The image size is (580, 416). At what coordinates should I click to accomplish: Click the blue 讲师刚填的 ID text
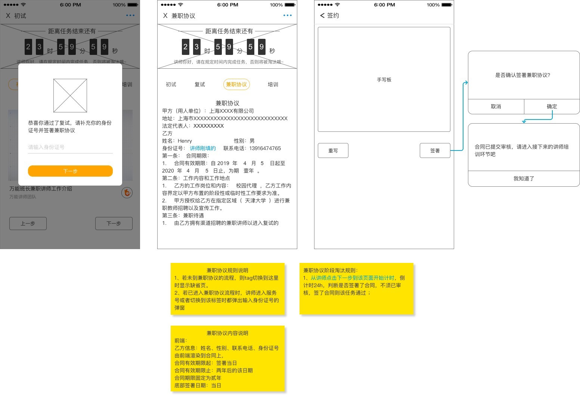[x=203, y=148]
